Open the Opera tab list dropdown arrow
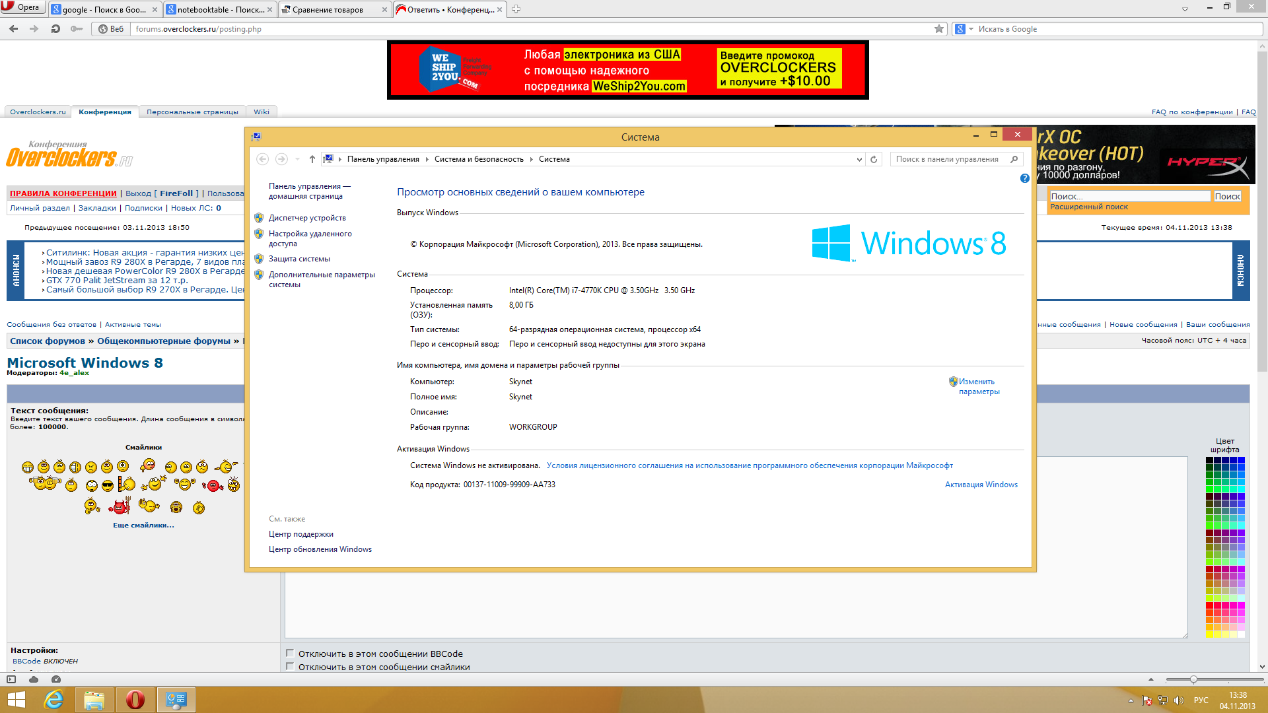1268x713 pixels. pos(1184,9)
